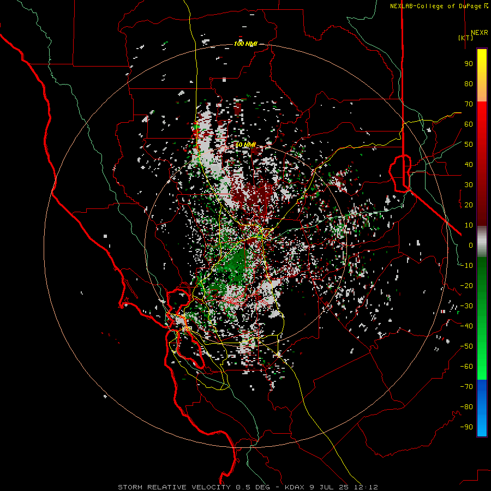Viewport: 491px width, 491px height.
Task: Click the 90 value on velocity scale
Action: pos(469,64)
